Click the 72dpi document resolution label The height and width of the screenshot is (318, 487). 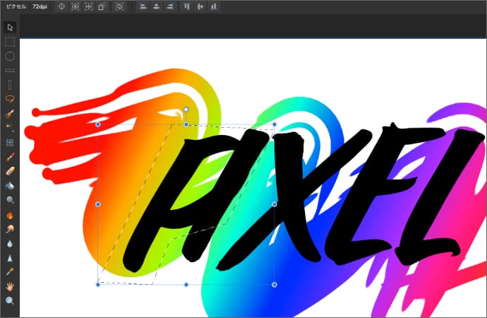[40, 6]
